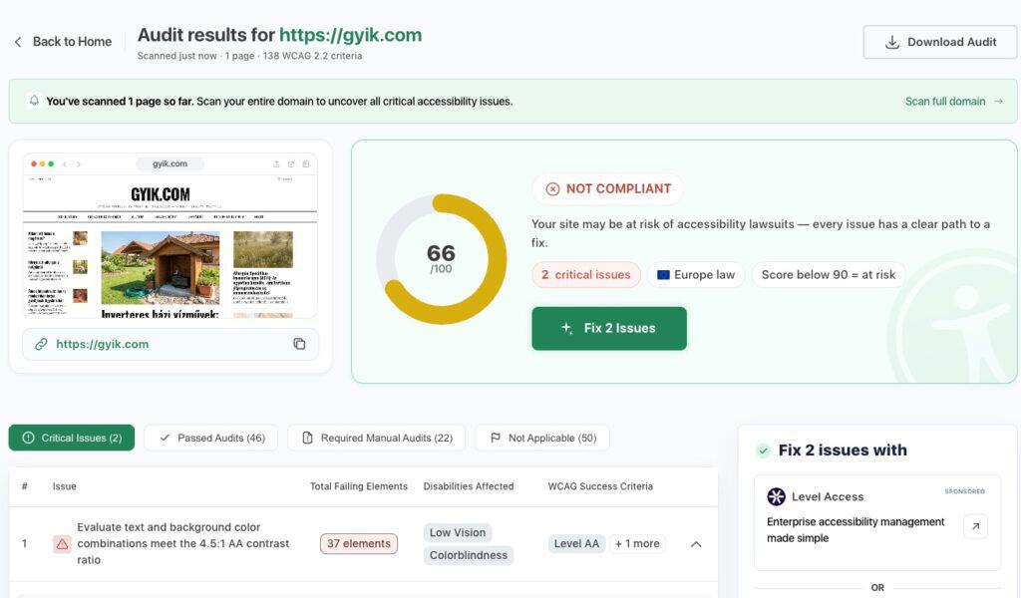This screenshot has height=598, width=1021.
Task: Open the Level Access external link arrow
Action: click(x=975, y=526)
